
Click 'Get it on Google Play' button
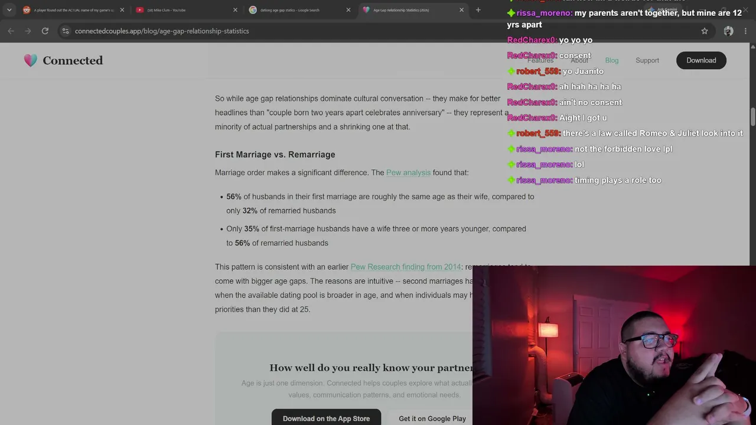432,418
